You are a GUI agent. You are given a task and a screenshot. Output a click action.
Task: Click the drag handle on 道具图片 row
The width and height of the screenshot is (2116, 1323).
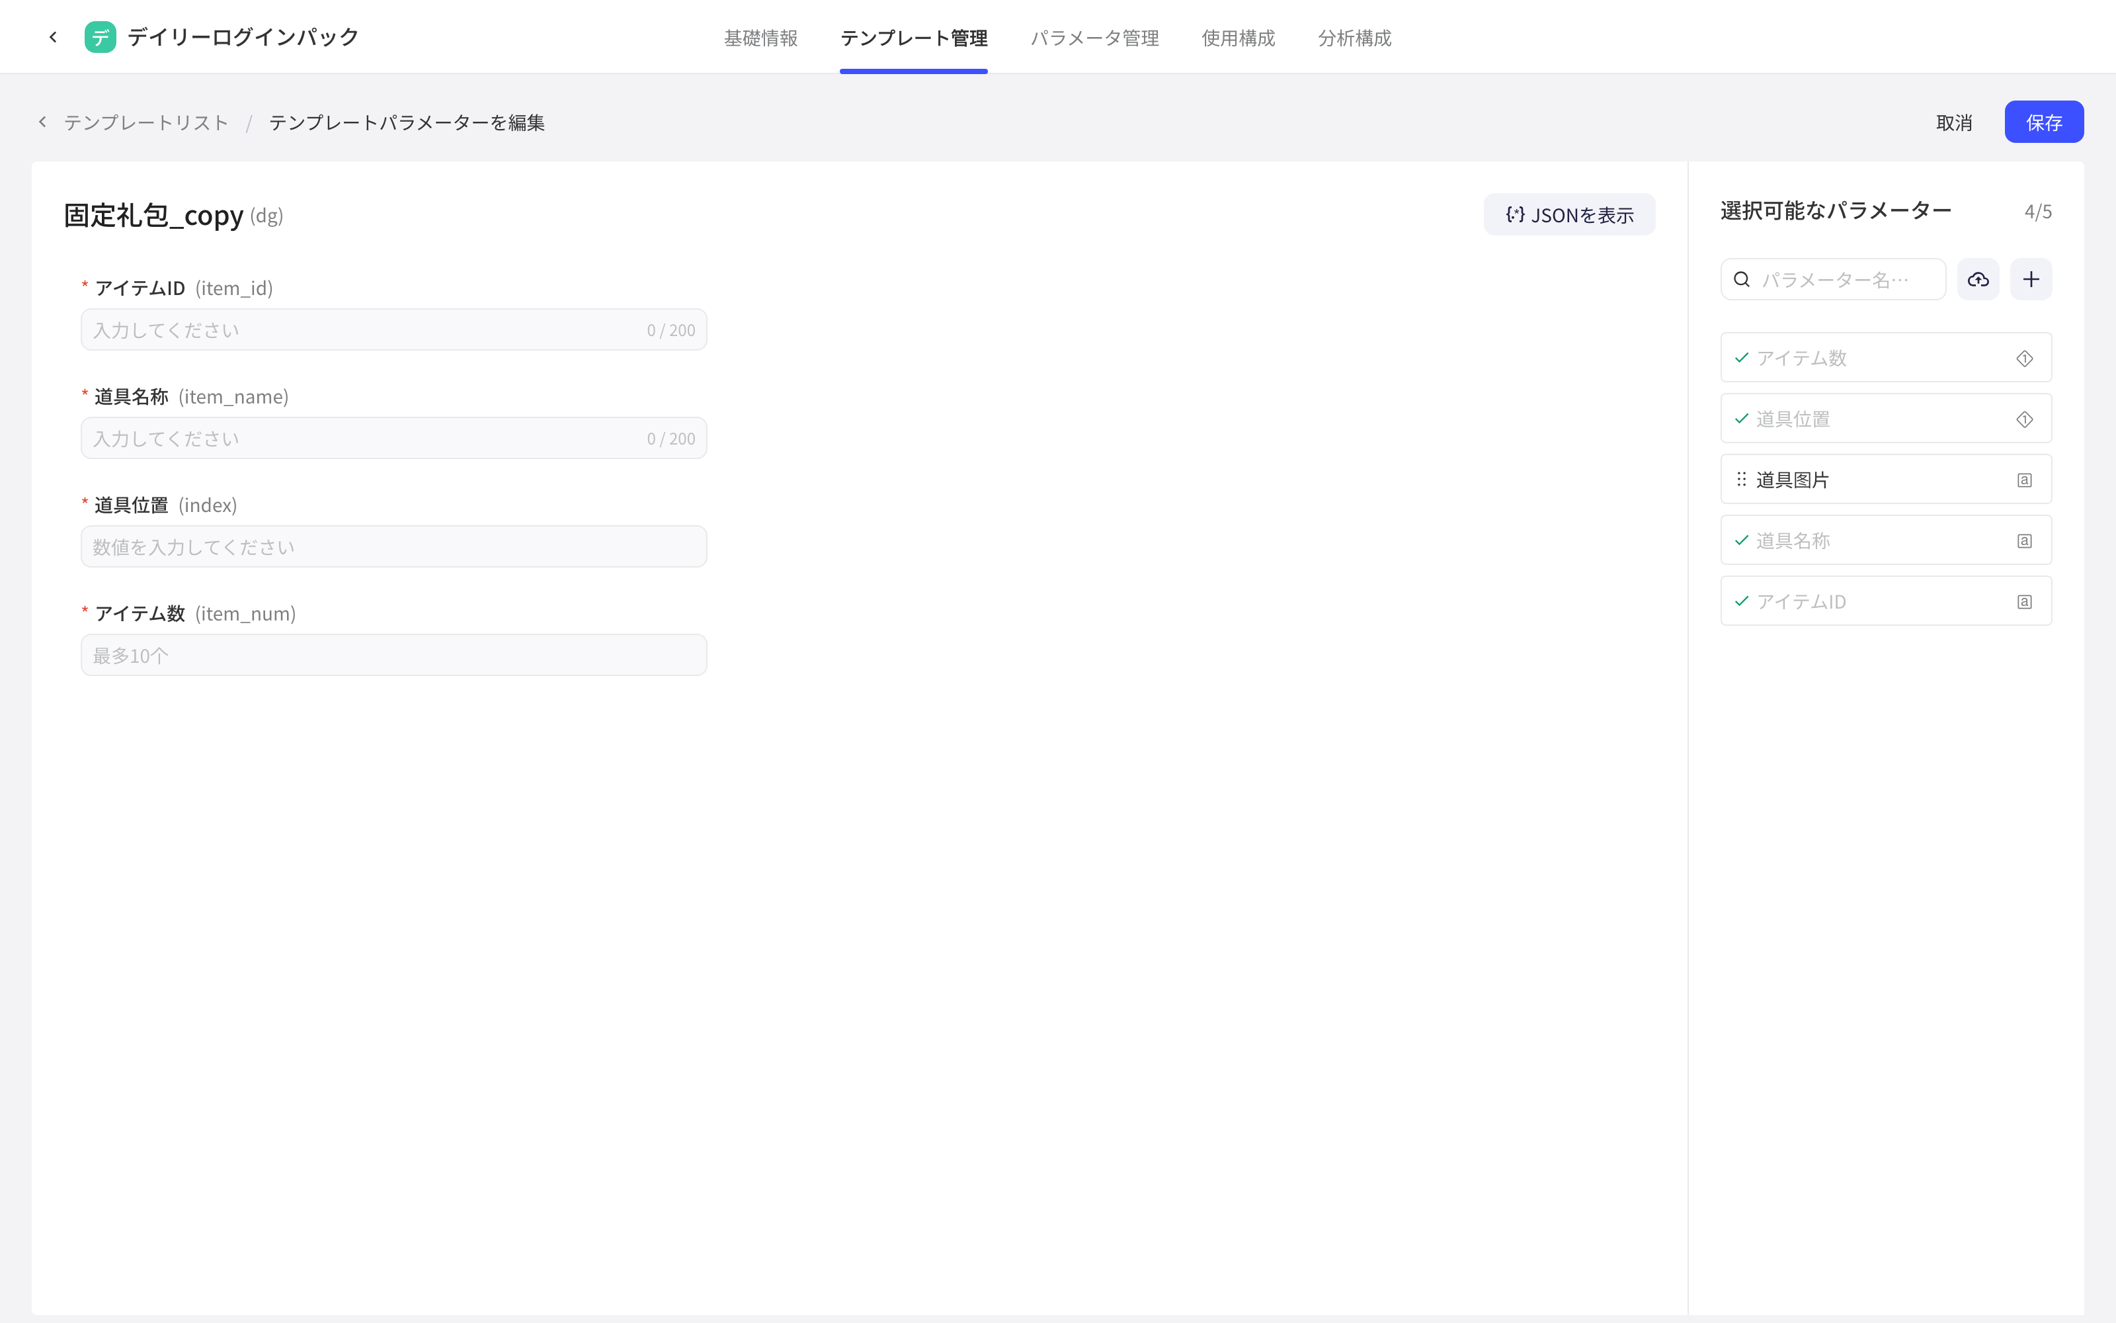[1741, 480]
